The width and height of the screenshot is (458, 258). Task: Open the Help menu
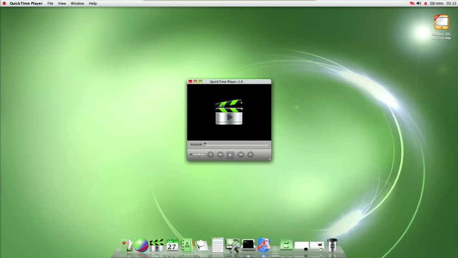[x=93, y=3]
